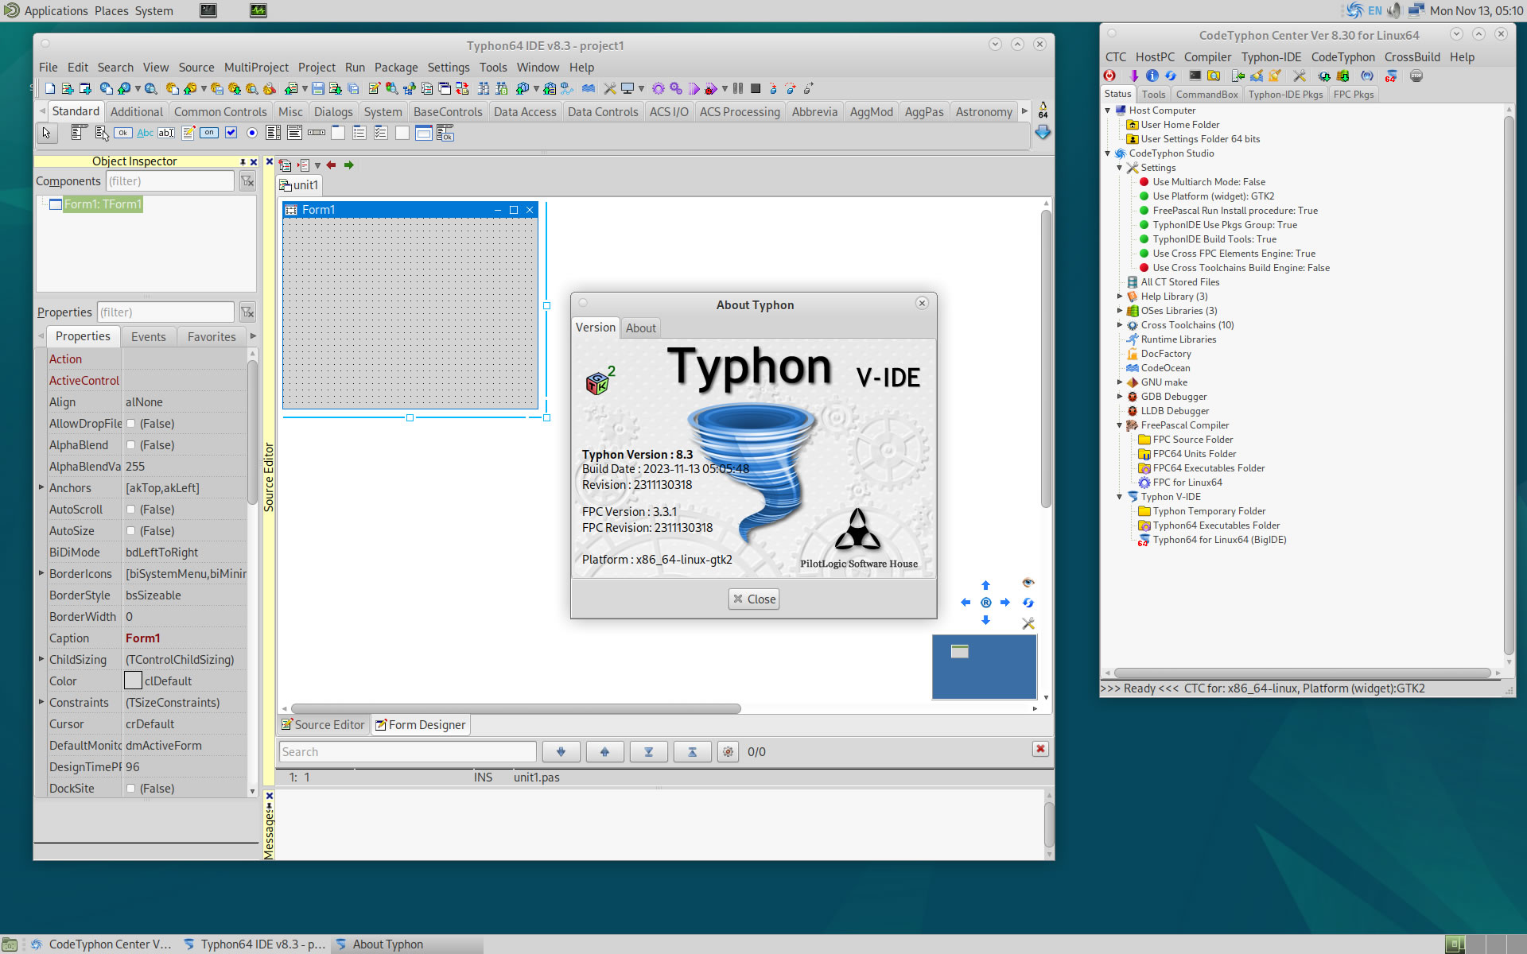Expand the Anchors property

coord(41,487)
